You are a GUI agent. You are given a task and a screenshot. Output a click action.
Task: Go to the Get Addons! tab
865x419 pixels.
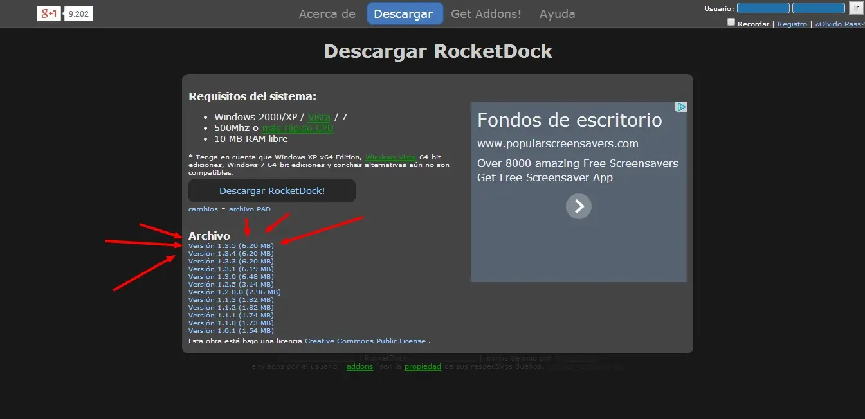(x=486, y=13)
